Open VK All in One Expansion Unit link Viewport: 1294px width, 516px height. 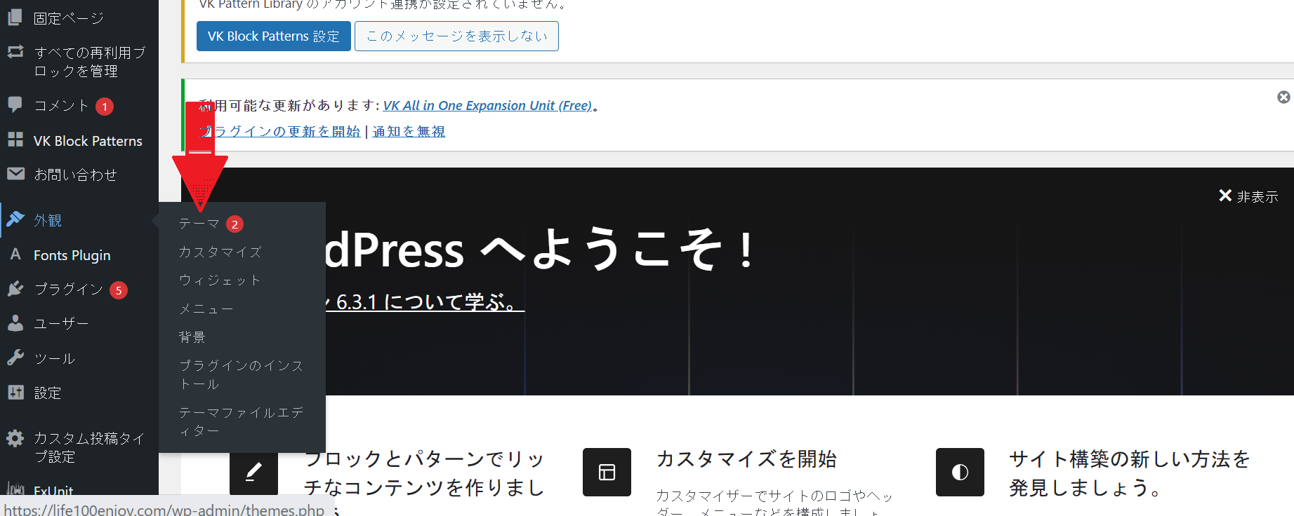(487, 106)
